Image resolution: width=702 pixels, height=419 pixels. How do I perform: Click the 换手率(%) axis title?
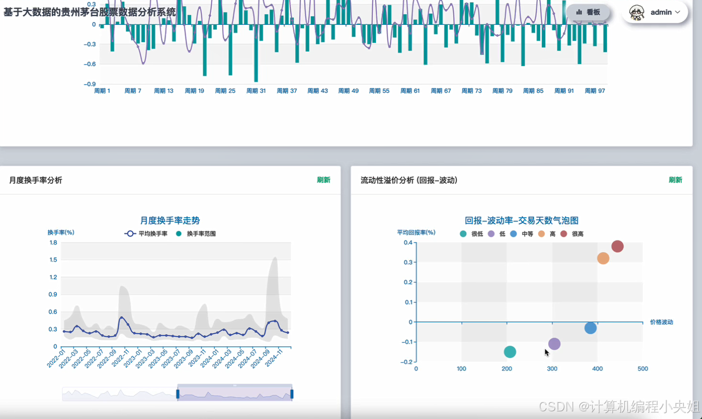(61, 232)
